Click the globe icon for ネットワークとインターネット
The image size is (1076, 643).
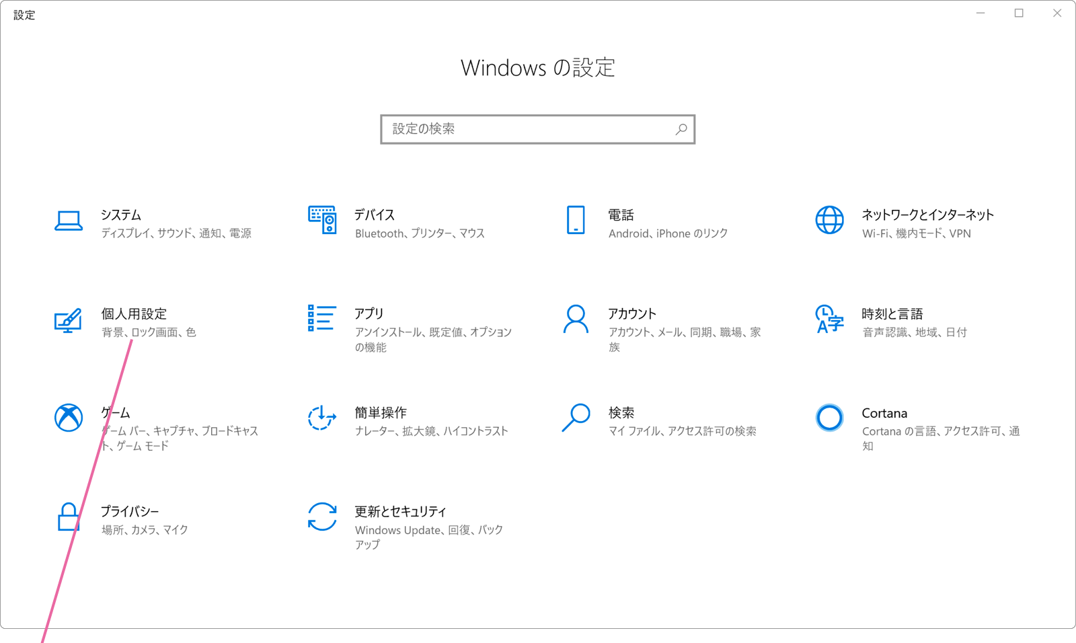829,220
